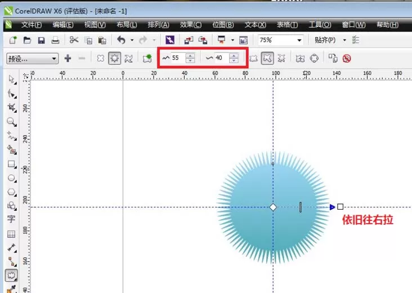Open the 效果(C) menu

[191, 25]
